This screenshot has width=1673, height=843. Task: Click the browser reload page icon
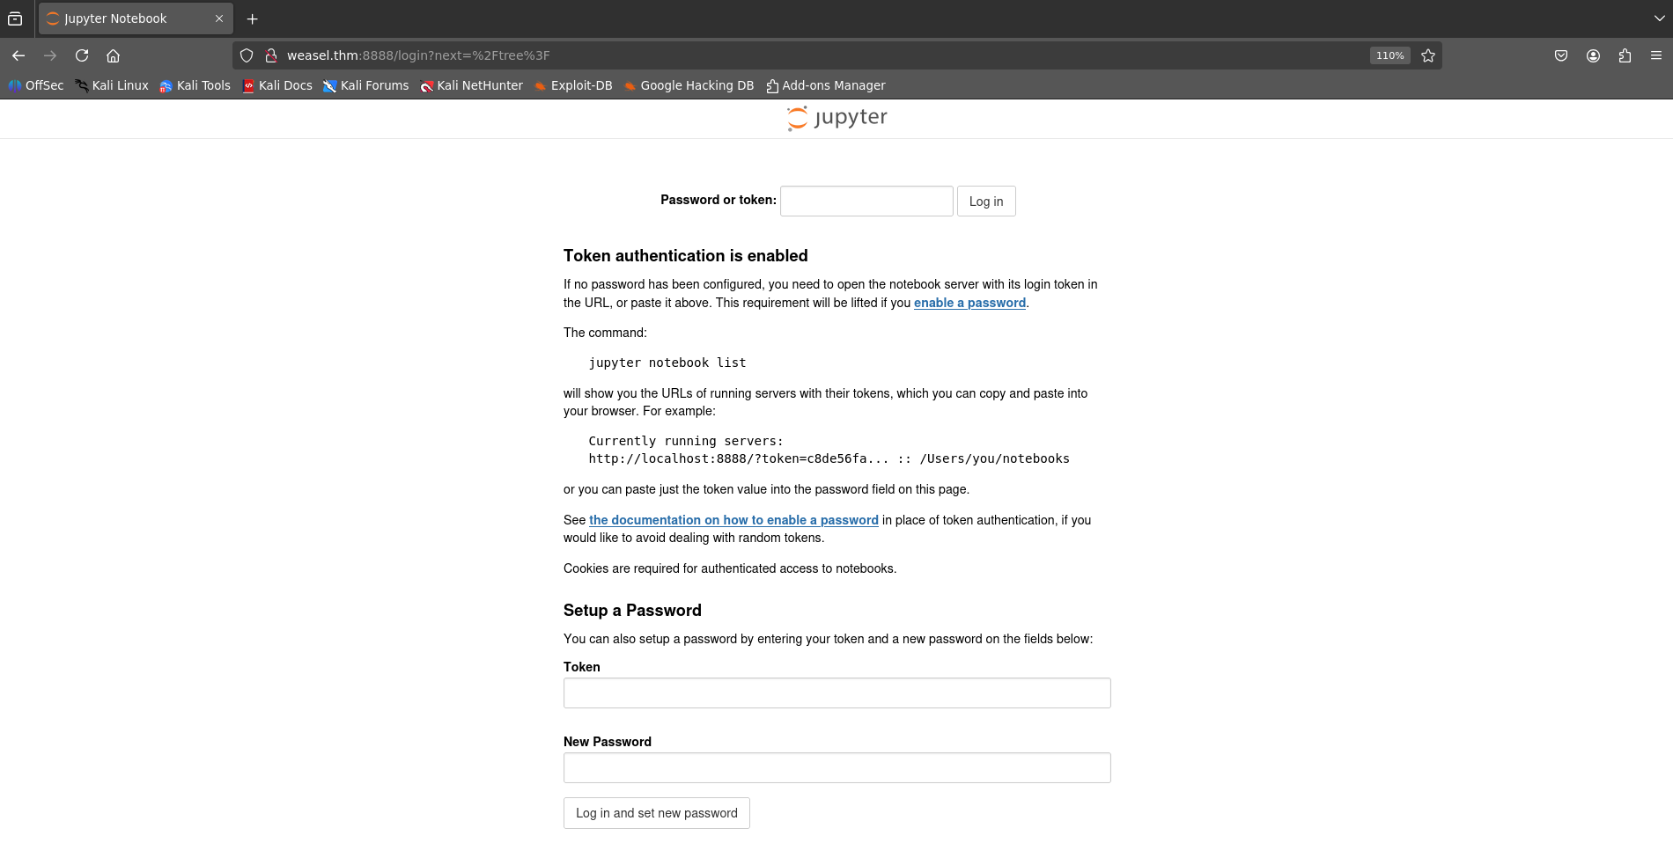tap(82, 55)
